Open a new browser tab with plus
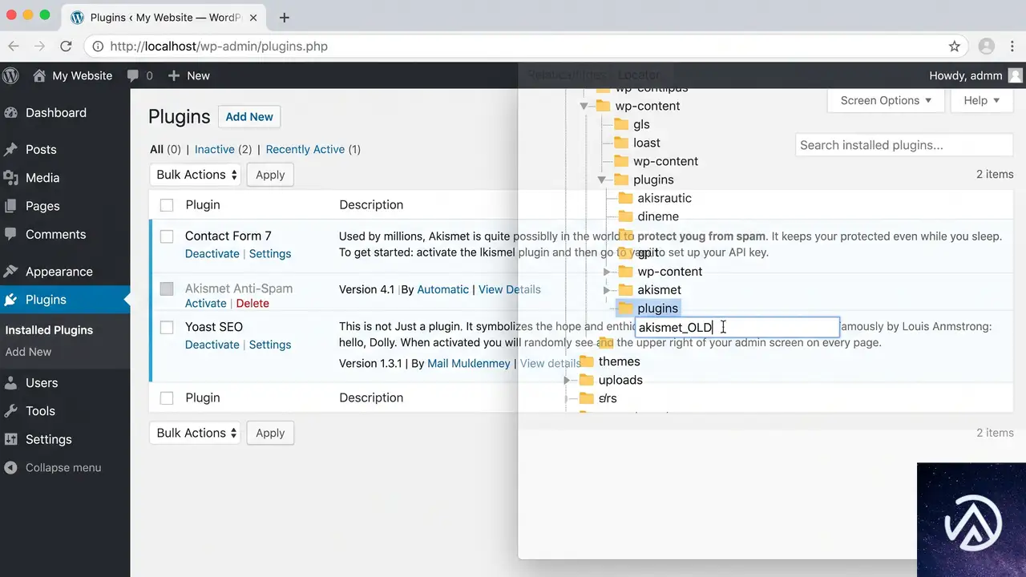 tap(284, 18)
